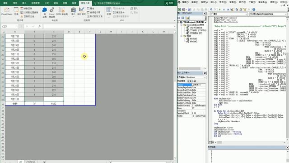Switch to the Insert ribbon tab in Excel

pyautogui.click(x=24, y=3)
